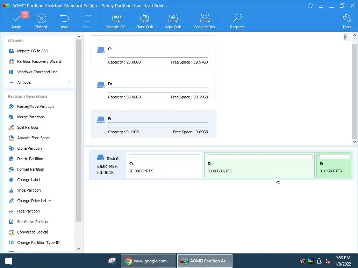
Task: Click the muted volume tray icon
Action: coord(327,261)
